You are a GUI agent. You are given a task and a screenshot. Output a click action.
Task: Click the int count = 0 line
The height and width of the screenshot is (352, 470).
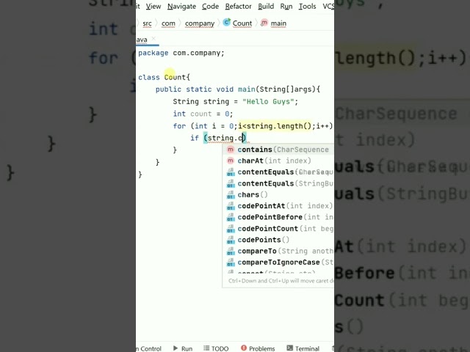coord(203,114)
